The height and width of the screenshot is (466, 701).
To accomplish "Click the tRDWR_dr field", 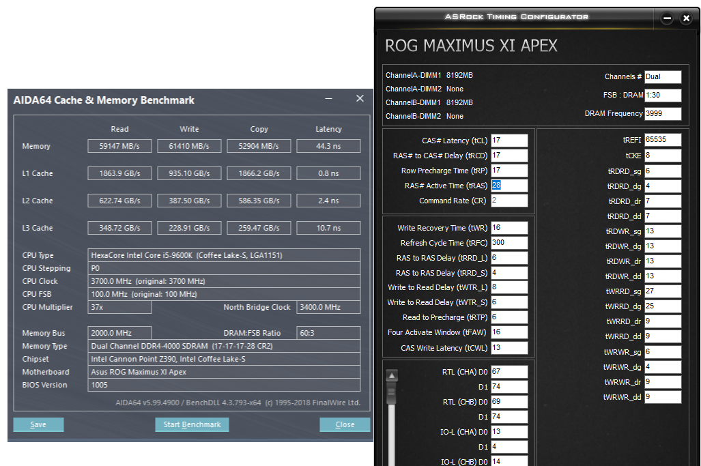I will [x=663, y=261].
